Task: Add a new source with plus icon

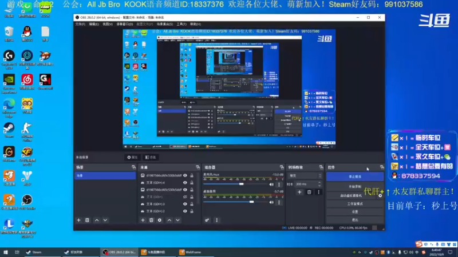Action: coord(143,220)
